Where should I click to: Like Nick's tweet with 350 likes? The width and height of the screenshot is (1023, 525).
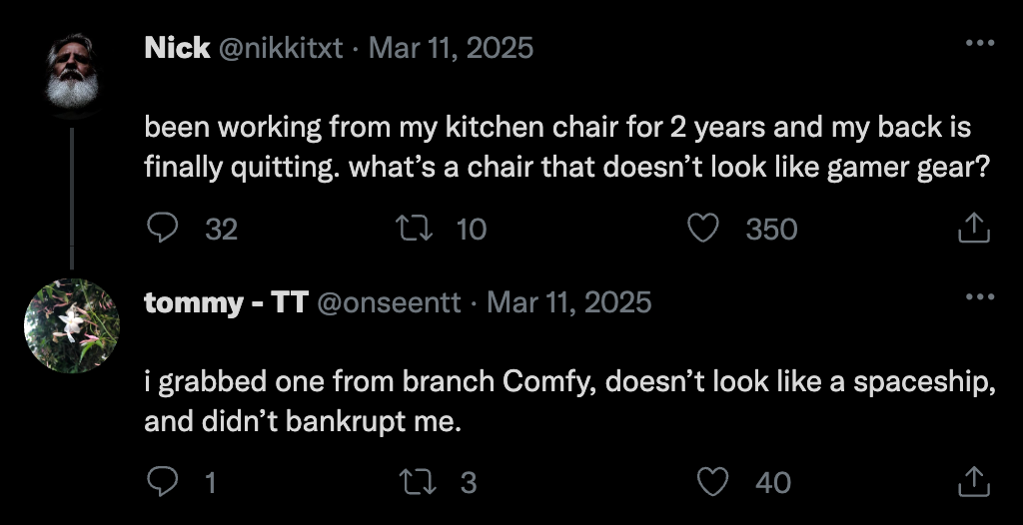coord(704,229)
